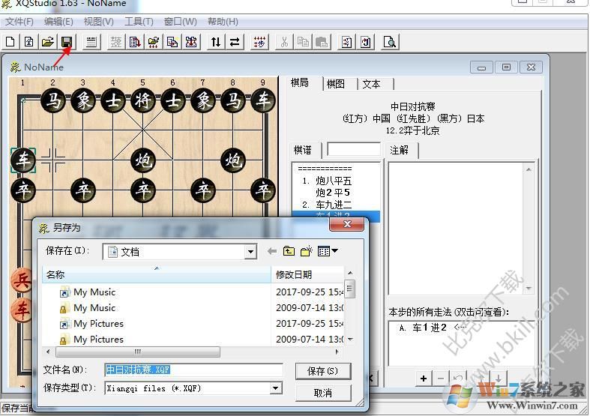Click the magnifier preview toolbar icon
590x416 pixels.
390,42
